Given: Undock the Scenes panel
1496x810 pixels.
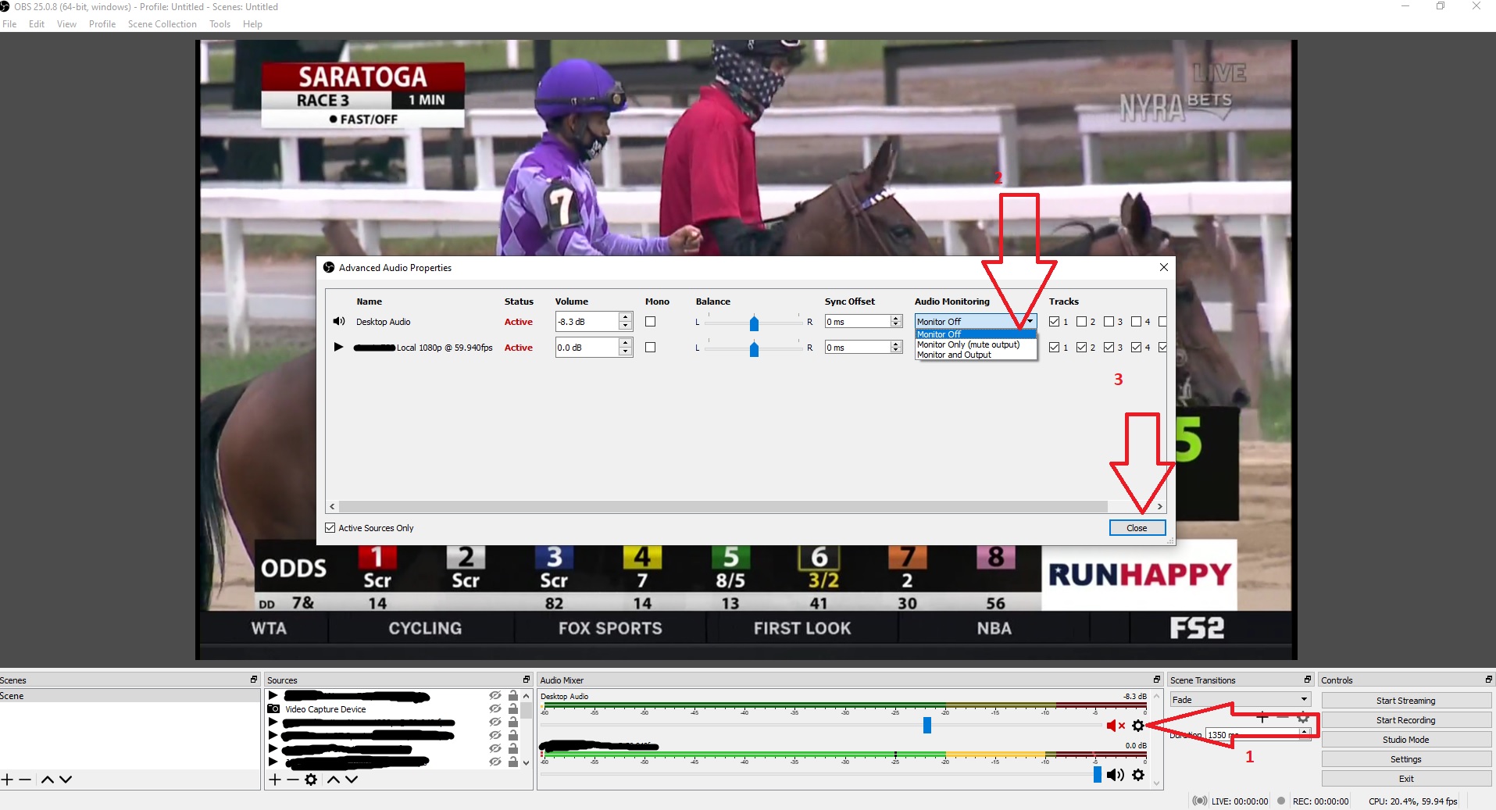Looking at the screenshot, I should [253, 680].
